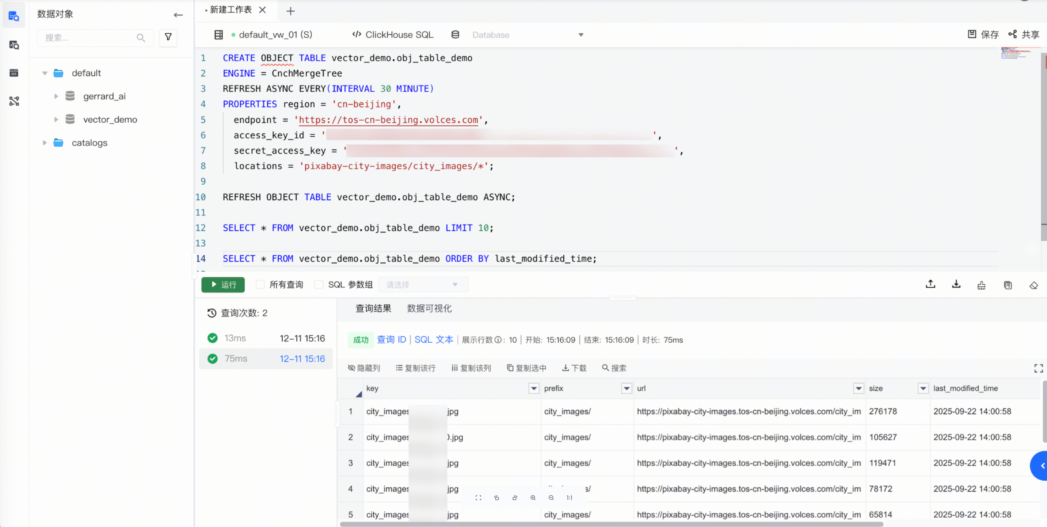1047x527 pixels.
Task: Open the query history sidebar icon
Action: tap(14, 45)
